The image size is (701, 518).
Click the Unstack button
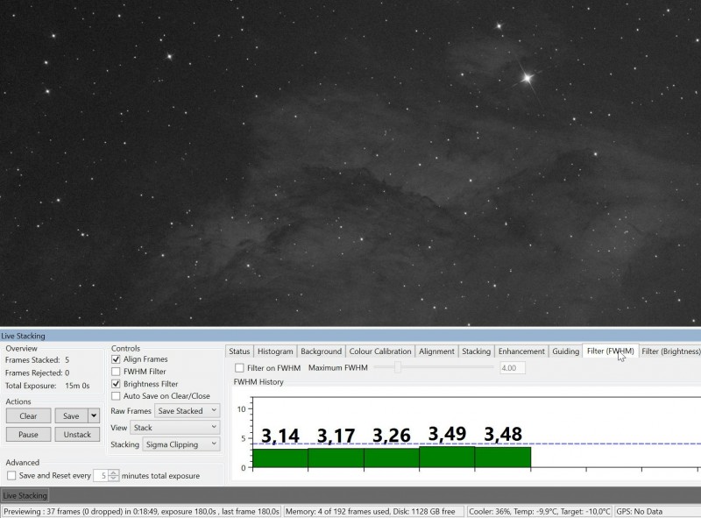77,435
